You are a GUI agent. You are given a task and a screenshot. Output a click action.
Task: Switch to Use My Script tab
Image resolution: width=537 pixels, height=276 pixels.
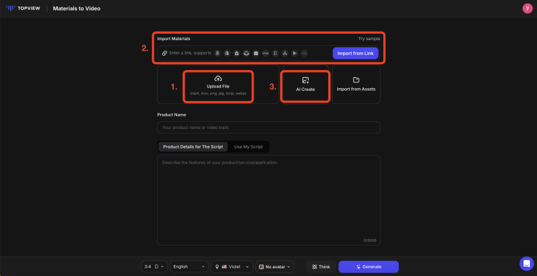click(249, 147)
